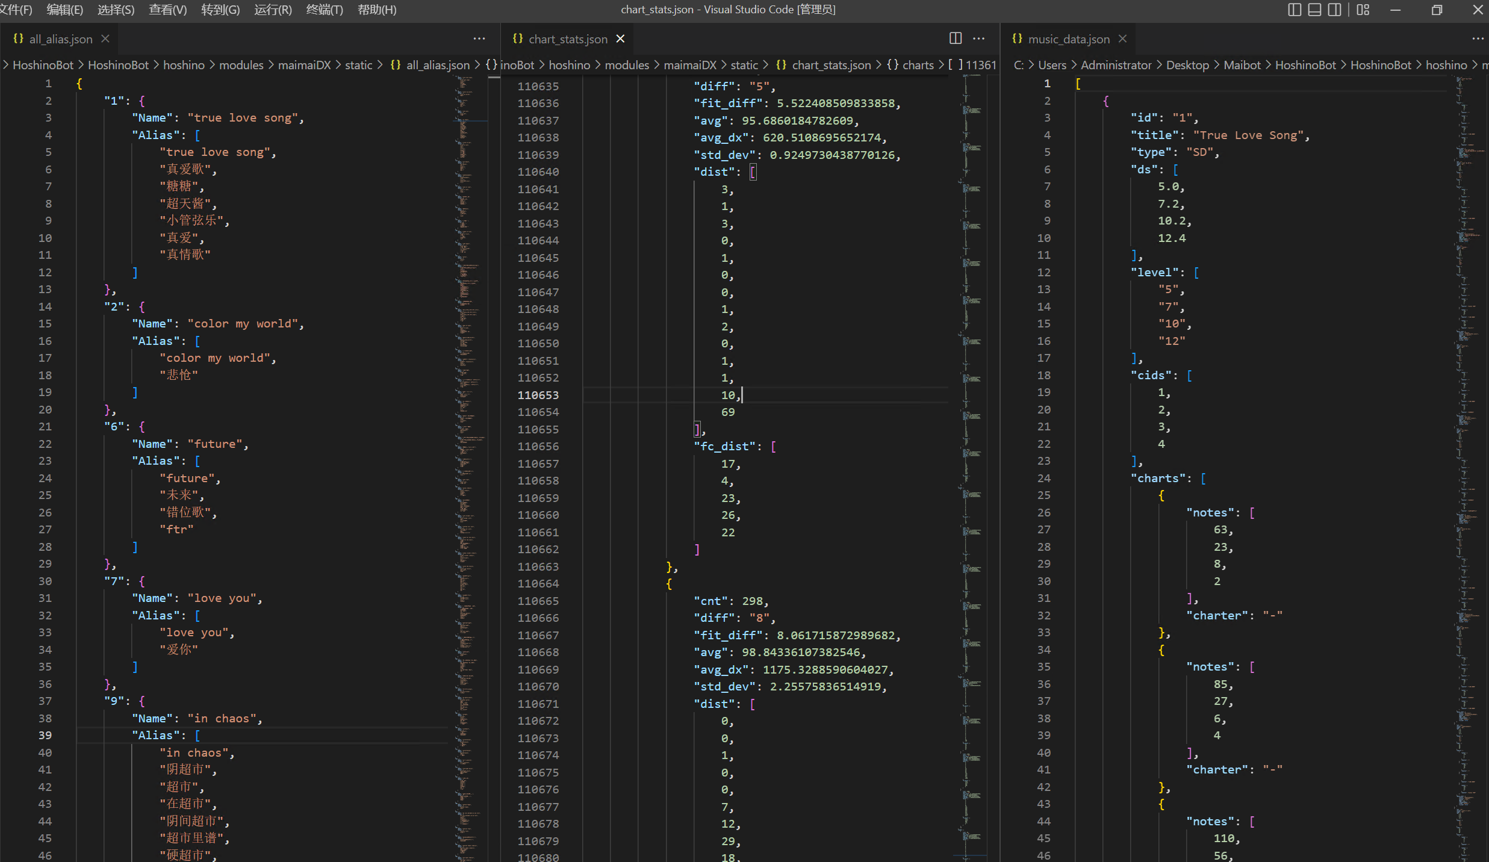Click the "cids" key in music_data.json
The image size is (1489, 862).
(1151, 375)
